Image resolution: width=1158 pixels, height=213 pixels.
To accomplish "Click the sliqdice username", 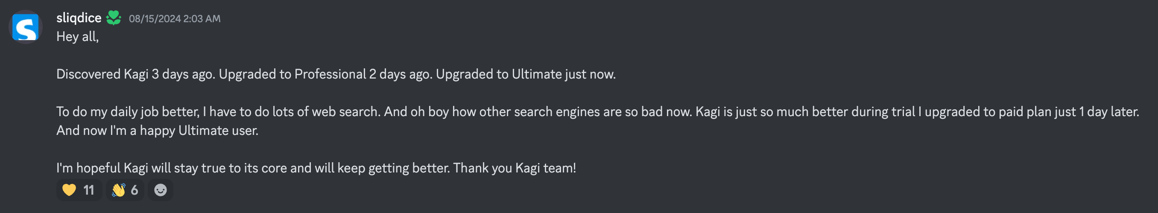I will click(x=79, y=18).
